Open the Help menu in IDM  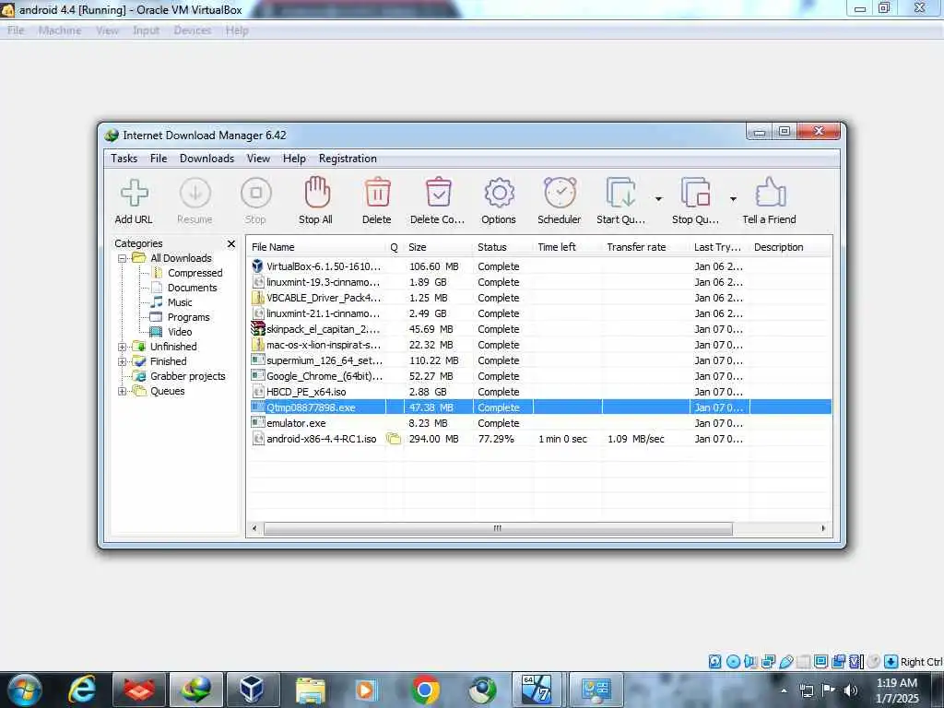[294, 159]
